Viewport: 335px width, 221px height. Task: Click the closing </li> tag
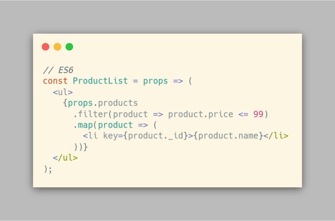pyautogui.click(x=276, y=136)
